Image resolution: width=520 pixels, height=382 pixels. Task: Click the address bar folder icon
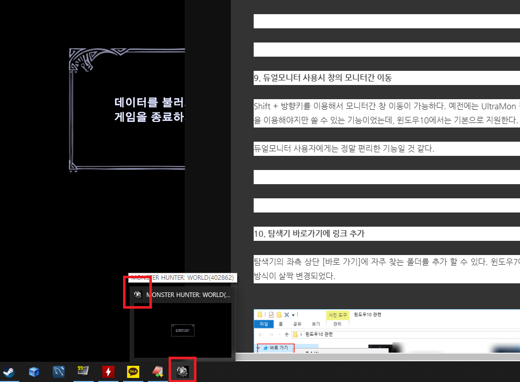(295, 334)
